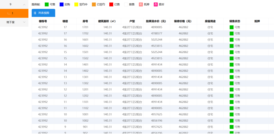Click the green 可售 legend swatch
This screenshot has width=274, height=137.
click(47, 5)
